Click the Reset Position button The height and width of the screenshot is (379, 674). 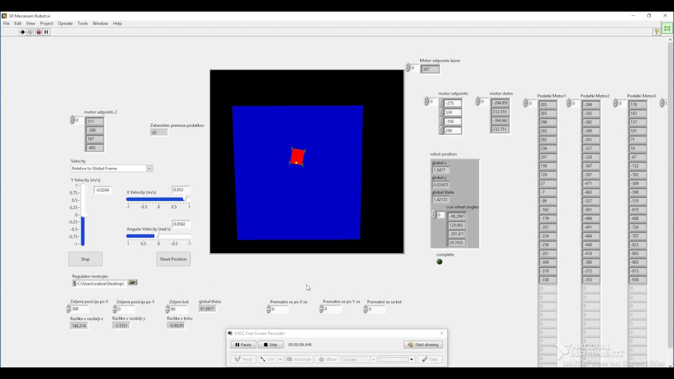173,259
